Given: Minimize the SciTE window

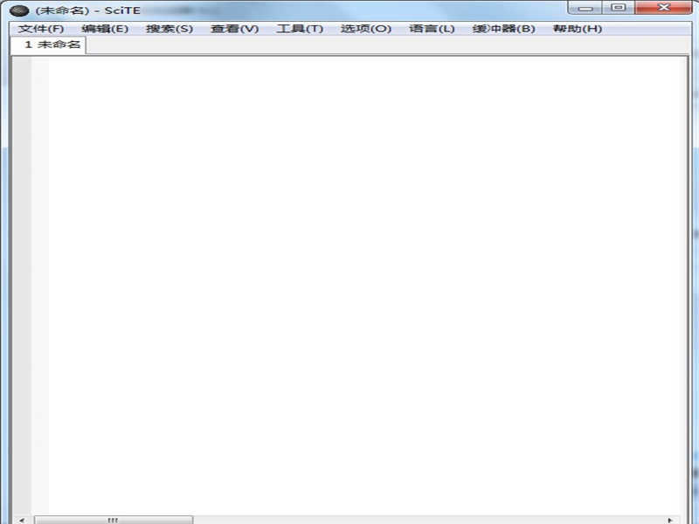Looking at the screenshot, I should pos(585,8).
